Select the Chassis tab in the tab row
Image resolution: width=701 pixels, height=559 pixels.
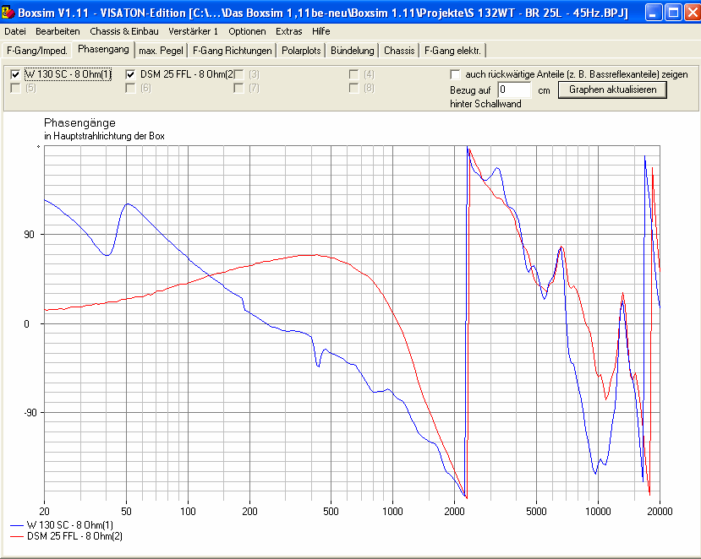[399, 51]
